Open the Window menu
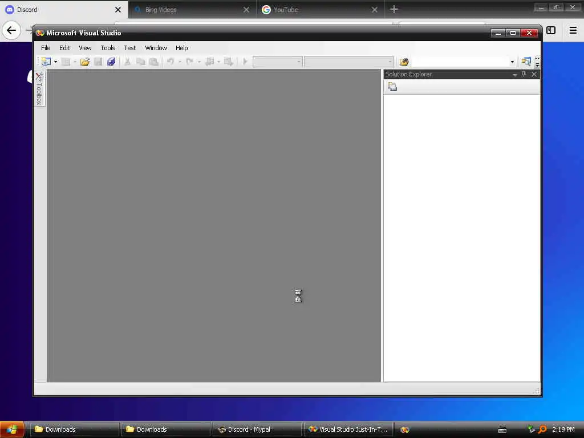The width and height of the screenshot is (584, 438). point(156,48)
